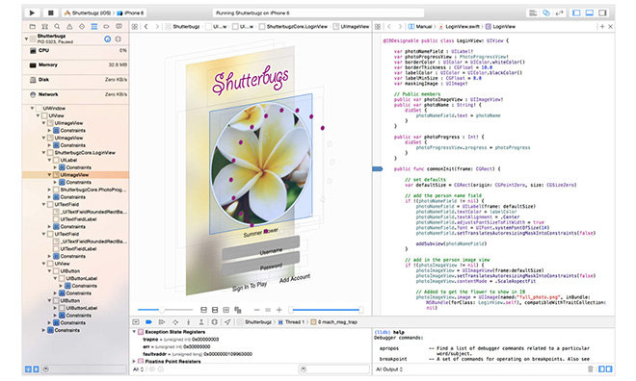Click the trash icon to clear console
The width and height of the screenshot is (636, 381).
click(x=590, y=368)
